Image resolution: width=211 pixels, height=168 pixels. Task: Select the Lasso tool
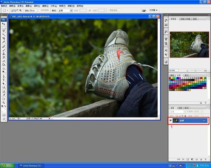pyautogui.click(x=4, y=31)
